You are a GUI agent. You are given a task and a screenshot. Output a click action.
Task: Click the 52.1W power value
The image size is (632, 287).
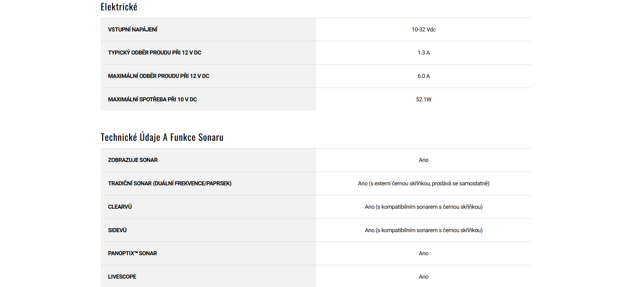pos(424,99)
